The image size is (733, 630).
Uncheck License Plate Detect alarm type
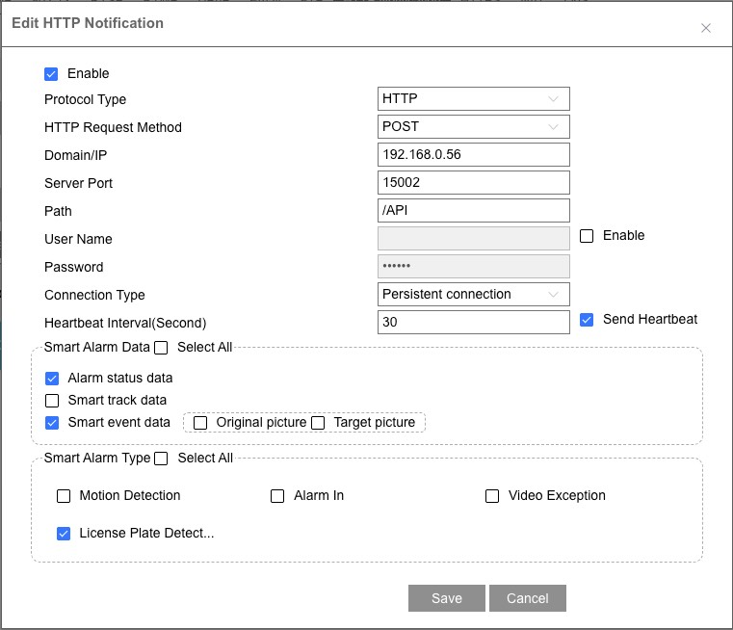64,534
